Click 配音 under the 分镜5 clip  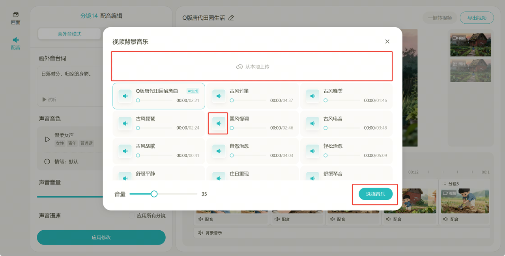pyautogui.click(x=451, y=219)
